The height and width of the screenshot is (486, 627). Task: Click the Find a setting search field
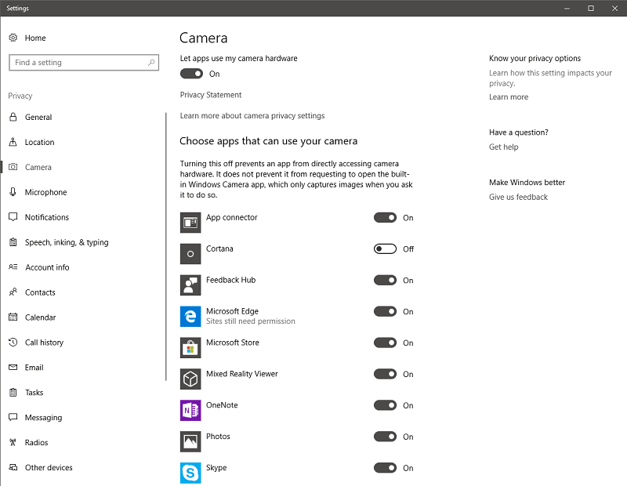84,63
